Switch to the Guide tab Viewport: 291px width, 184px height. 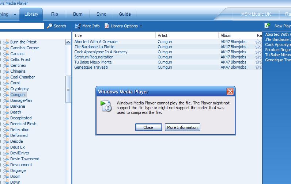(x=125, y=14)
